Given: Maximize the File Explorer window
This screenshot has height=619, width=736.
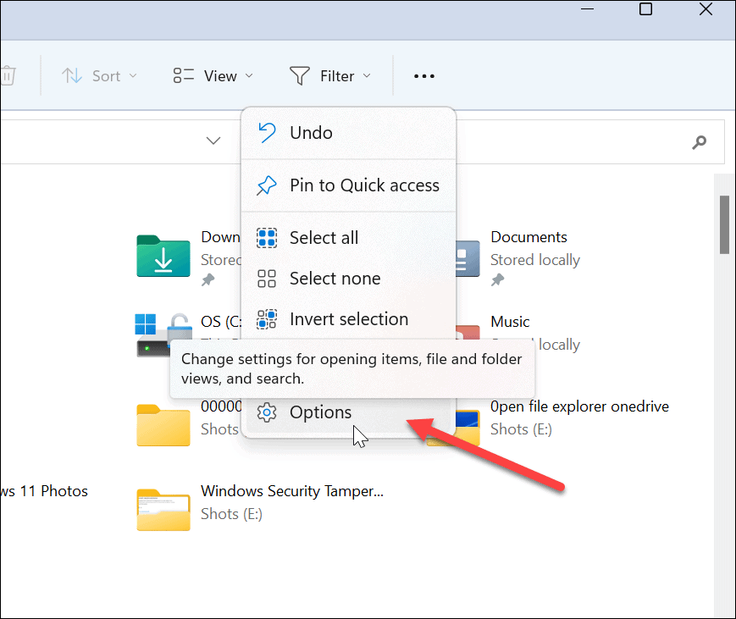Looking at the screenshot, I should pyautogui.click(x=646, y=9).
